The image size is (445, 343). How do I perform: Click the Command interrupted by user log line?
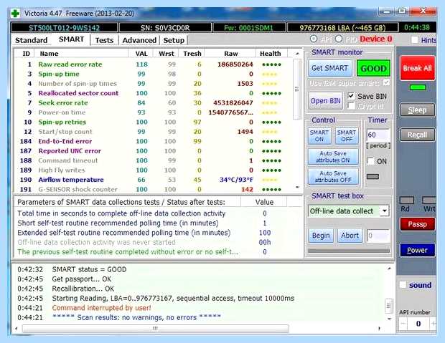point(102,308)
